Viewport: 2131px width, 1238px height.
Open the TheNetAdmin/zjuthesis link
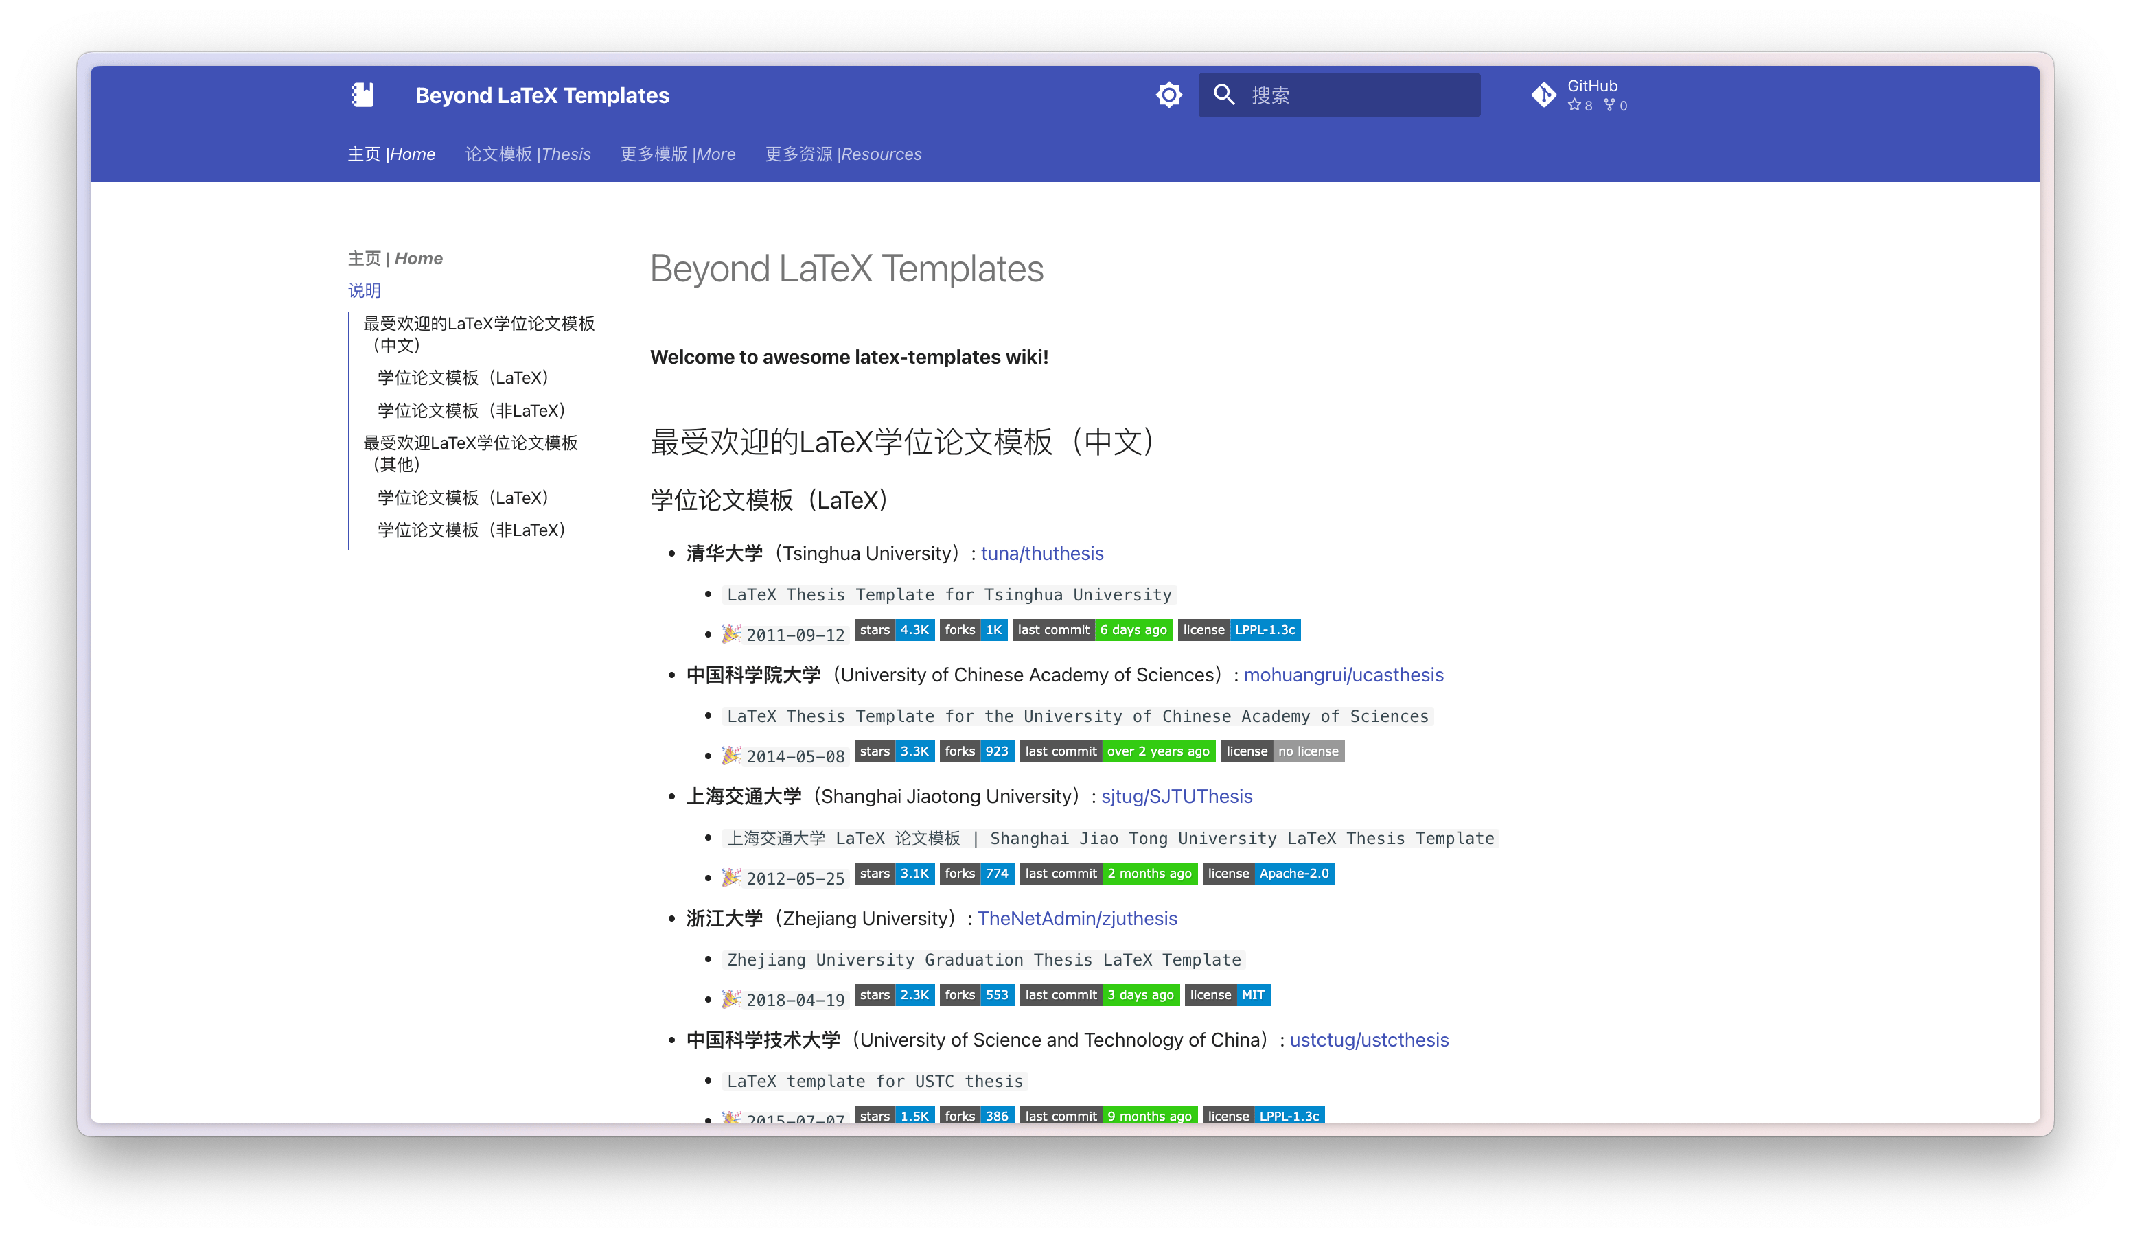click(1077, 919)
